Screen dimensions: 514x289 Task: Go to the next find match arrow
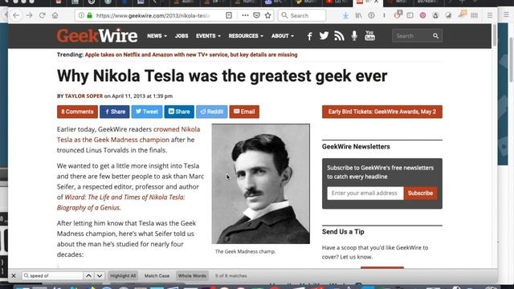(x=100, y=276)
